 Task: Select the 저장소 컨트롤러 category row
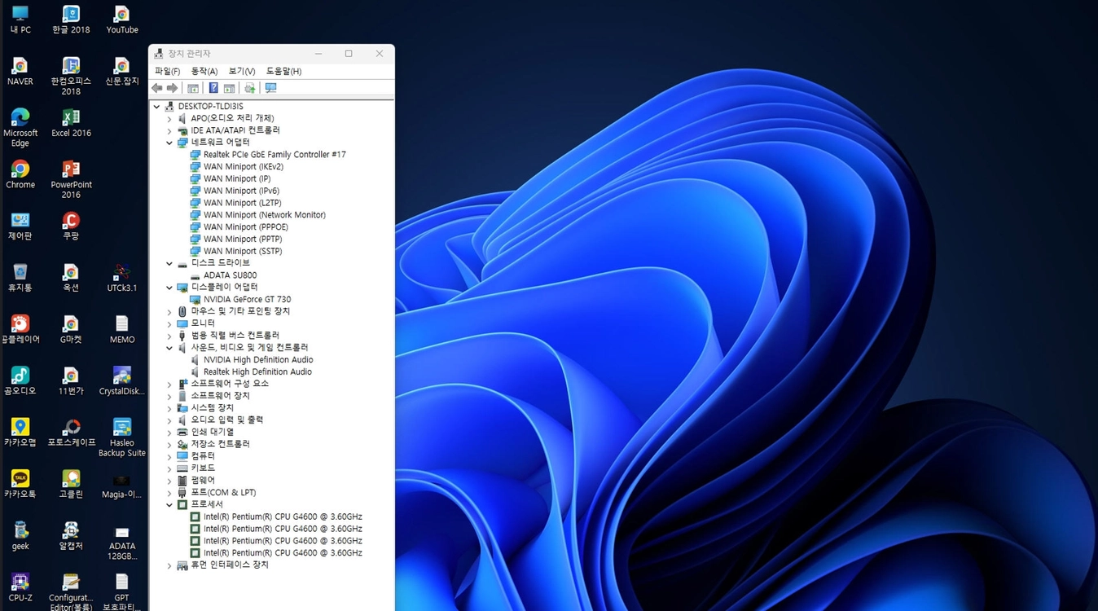[x=220, y=444]
